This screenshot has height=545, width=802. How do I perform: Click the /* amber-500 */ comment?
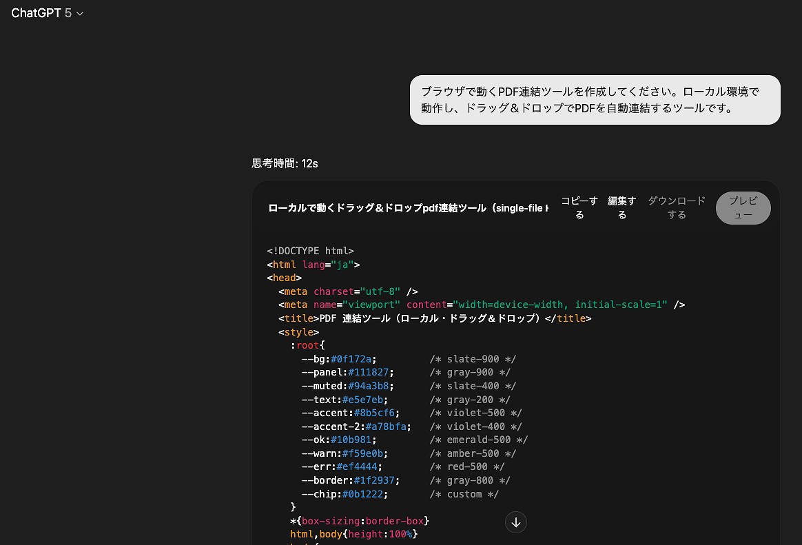473,453
